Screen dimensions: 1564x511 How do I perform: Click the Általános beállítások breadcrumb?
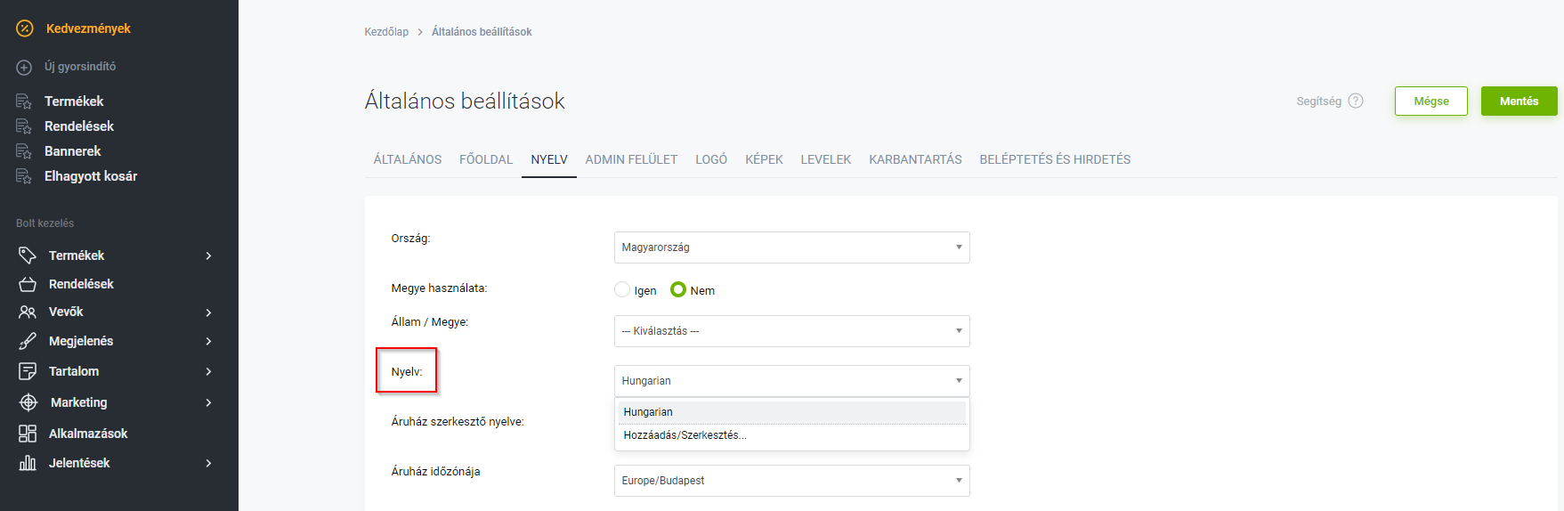point(482,32)
